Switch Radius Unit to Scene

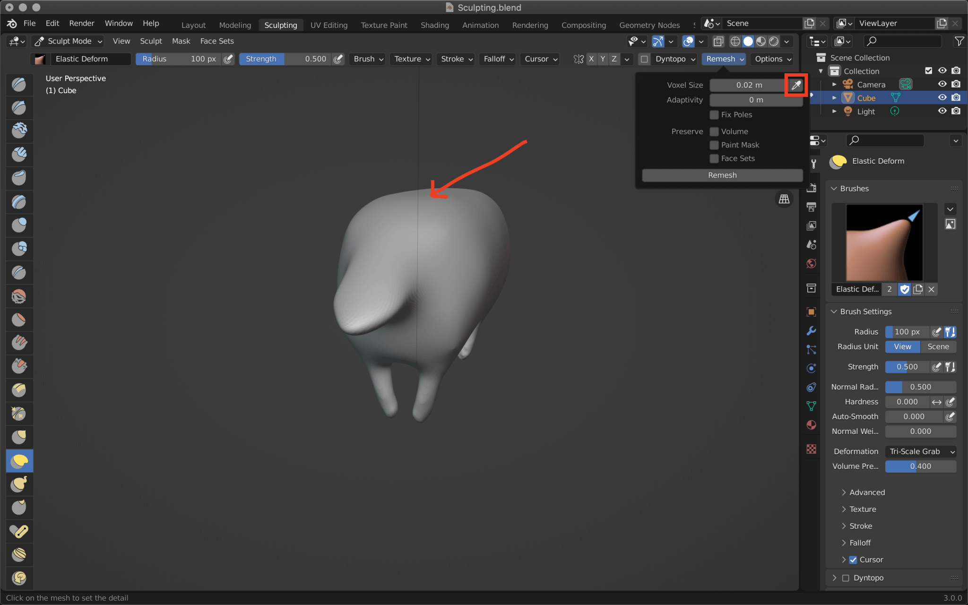pos(939,346)
